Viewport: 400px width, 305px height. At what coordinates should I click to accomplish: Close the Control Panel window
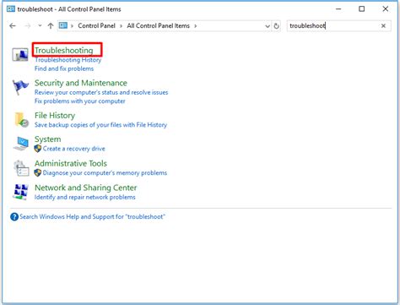[x=386, y=9]
